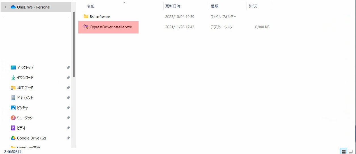Select OneDrive - Personal in the navigation pane
The image size is (356, 154).
pyautogui.click(x=36, y=7)
